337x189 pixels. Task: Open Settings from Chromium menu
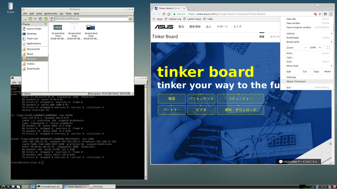point(307,77)
